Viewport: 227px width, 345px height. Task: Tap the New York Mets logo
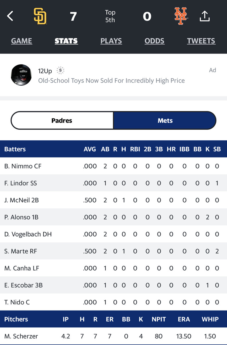point(181,16)
